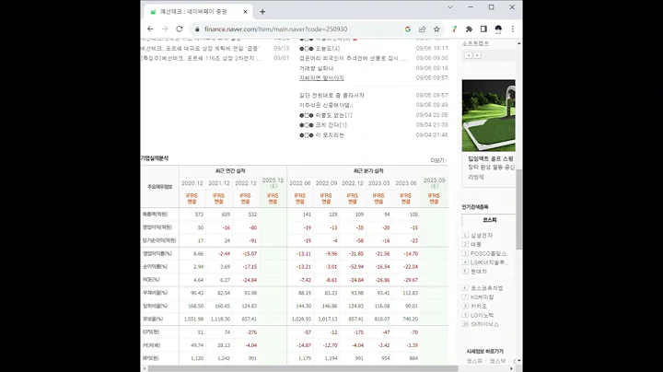Open POSCO홀딩스 in popular searches
Image resolution: width=663 pixels, height=372 pixels.
click(x=488, y=253)
